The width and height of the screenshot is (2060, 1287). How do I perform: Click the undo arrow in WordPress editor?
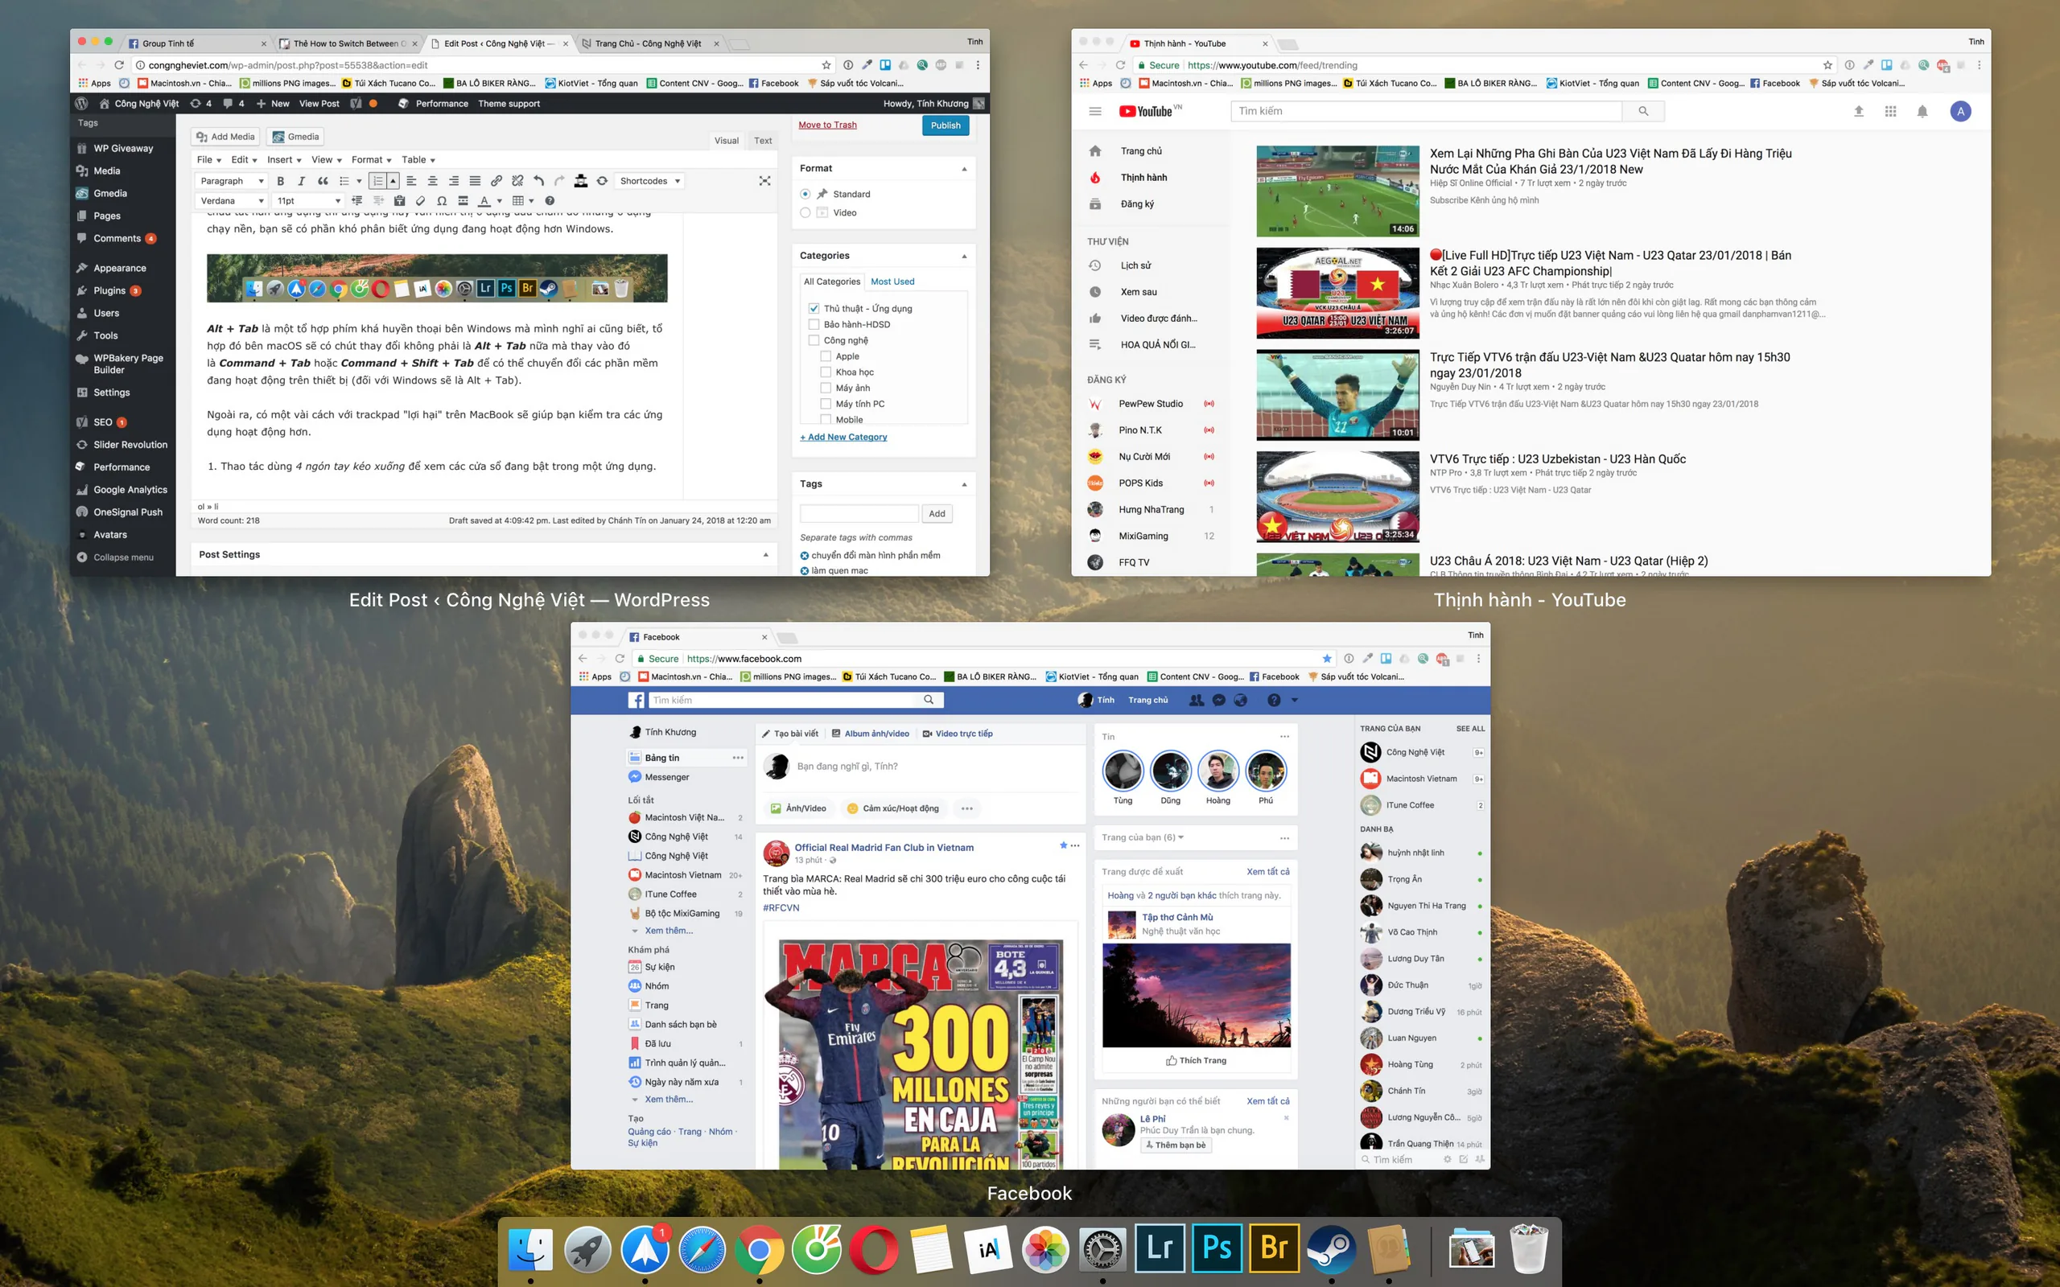tap(539, 180)
